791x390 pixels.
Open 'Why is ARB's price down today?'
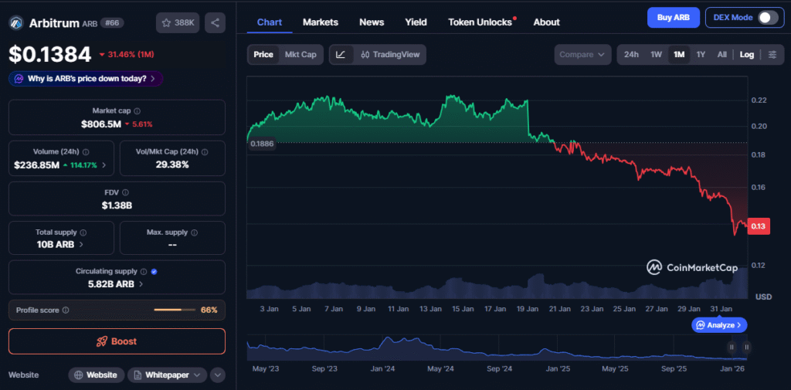[86, 78]
